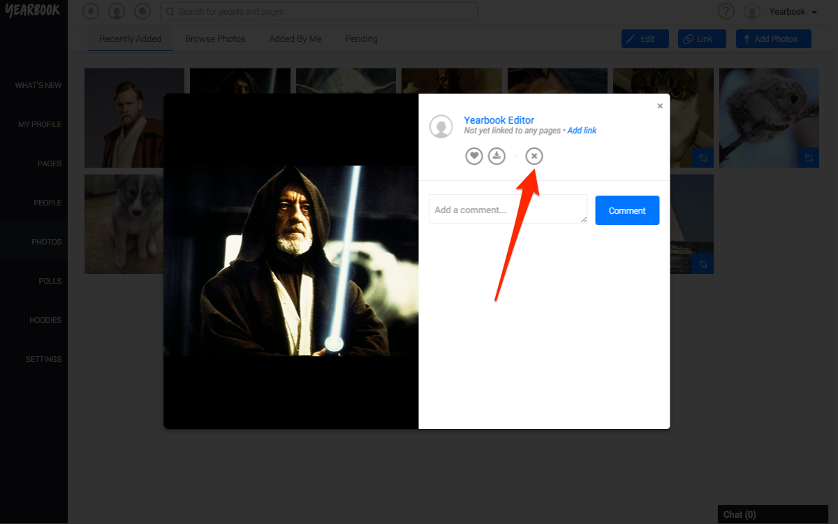838x524 pixels.
Task: Open the Chat (0) panel
Action: pos(773,514)
